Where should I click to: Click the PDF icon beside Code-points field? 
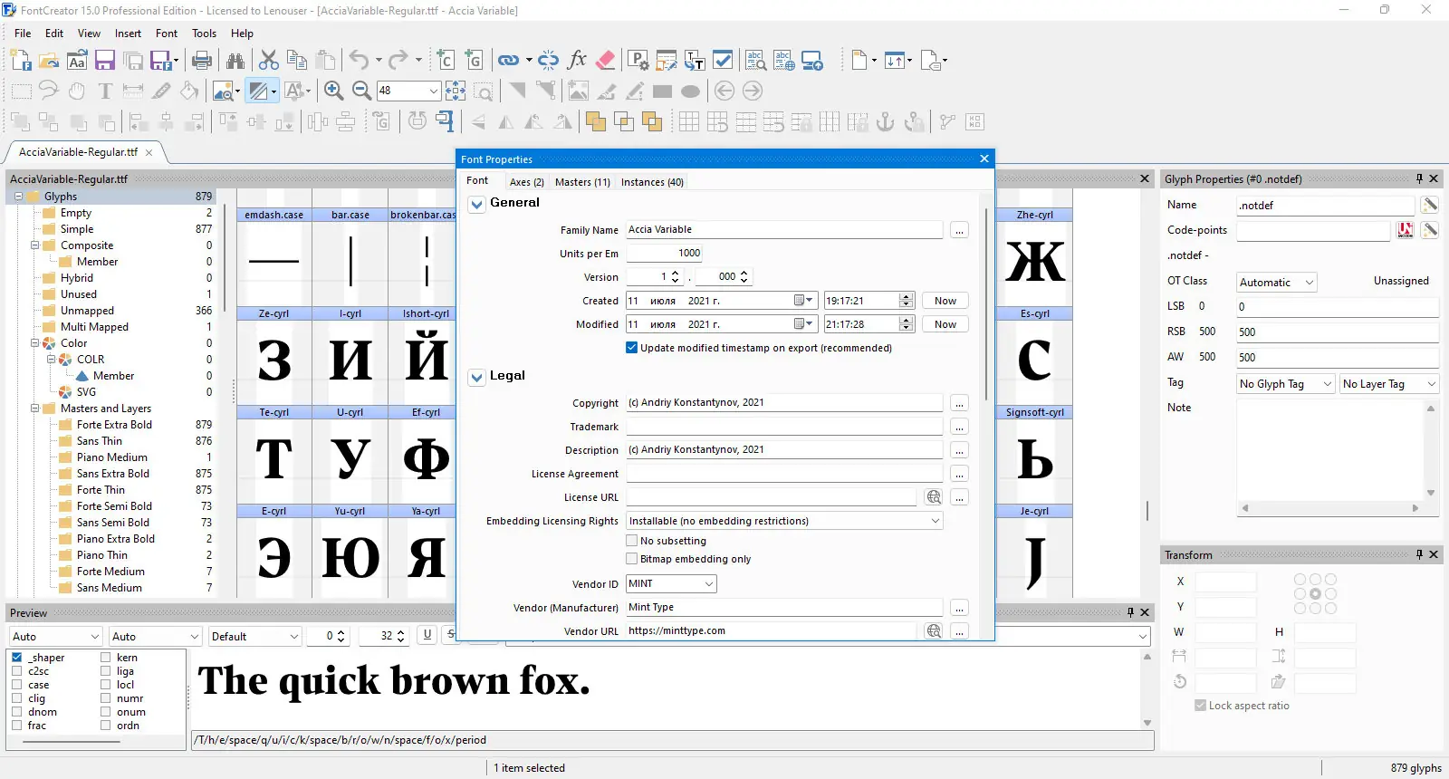1406,230
